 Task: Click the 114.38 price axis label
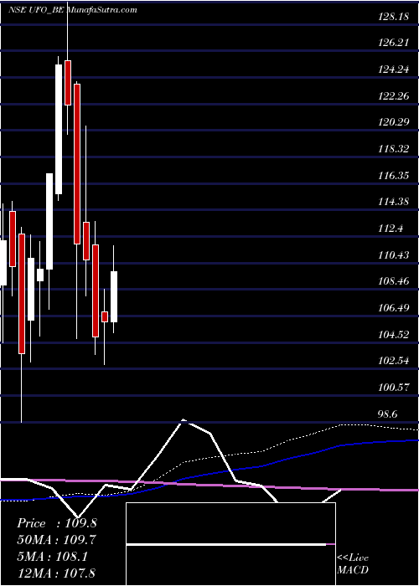[393, 203]
